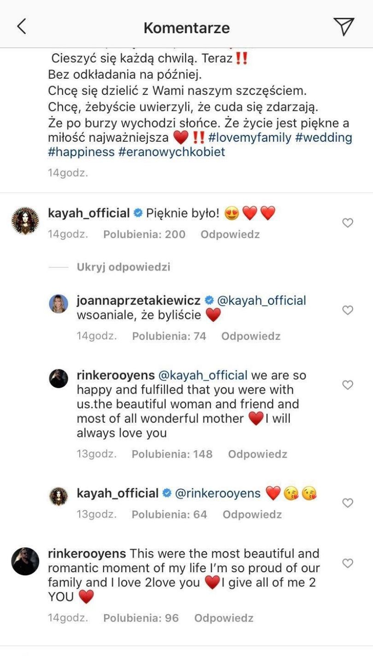This screenshot has height=656, width=373.
Task: Tap the back arrow icon
Action: [22, 27]
